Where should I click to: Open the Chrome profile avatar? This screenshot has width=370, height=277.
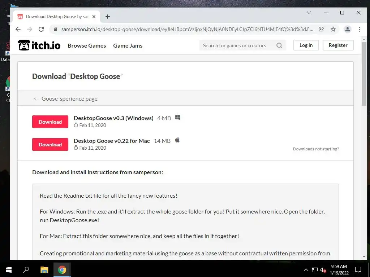pos(347,29)
